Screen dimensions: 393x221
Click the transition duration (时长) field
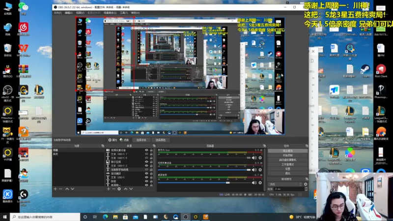289,189
